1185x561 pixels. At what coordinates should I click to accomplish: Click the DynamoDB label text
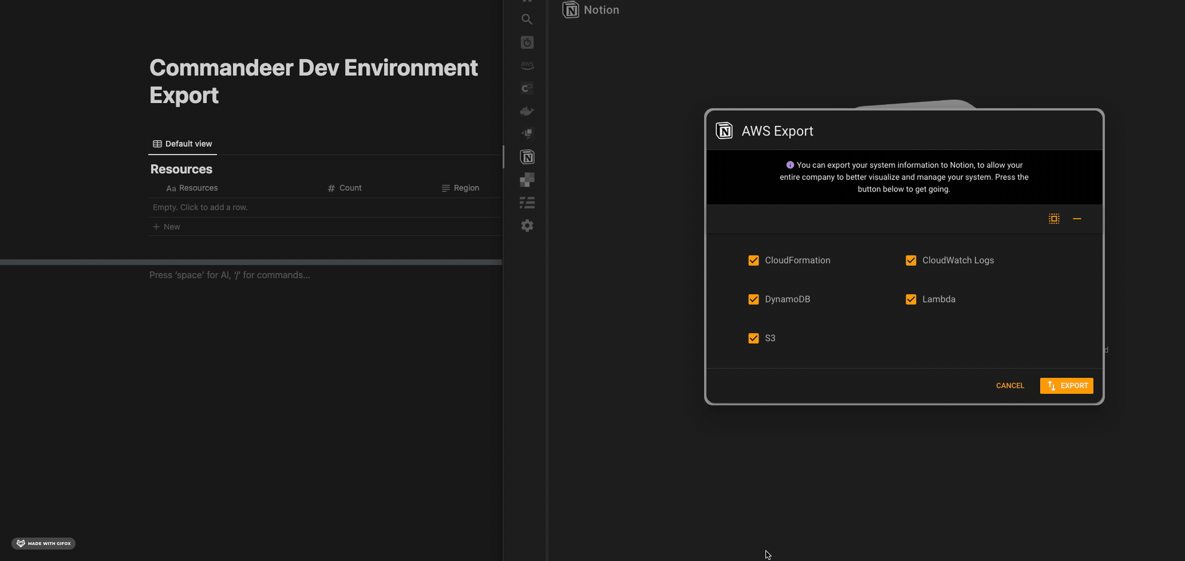pos(787,299)
